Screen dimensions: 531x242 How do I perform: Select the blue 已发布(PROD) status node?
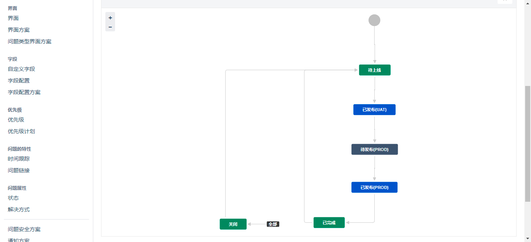pos(374,187)
